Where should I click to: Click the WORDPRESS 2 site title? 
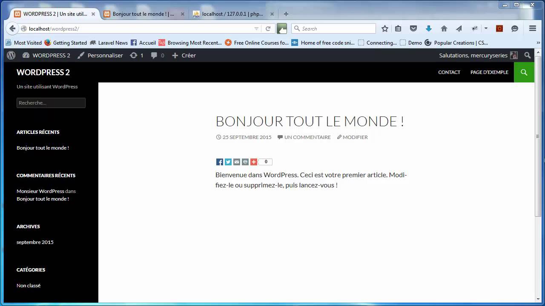click(43, 72)
